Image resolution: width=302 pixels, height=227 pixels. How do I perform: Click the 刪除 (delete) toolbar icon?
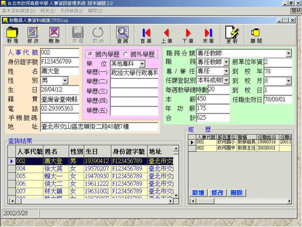pos(54,35)
